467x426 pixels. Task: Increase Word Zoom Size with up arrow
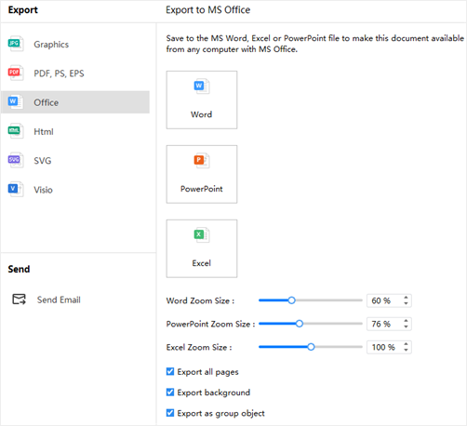point(406,298)
